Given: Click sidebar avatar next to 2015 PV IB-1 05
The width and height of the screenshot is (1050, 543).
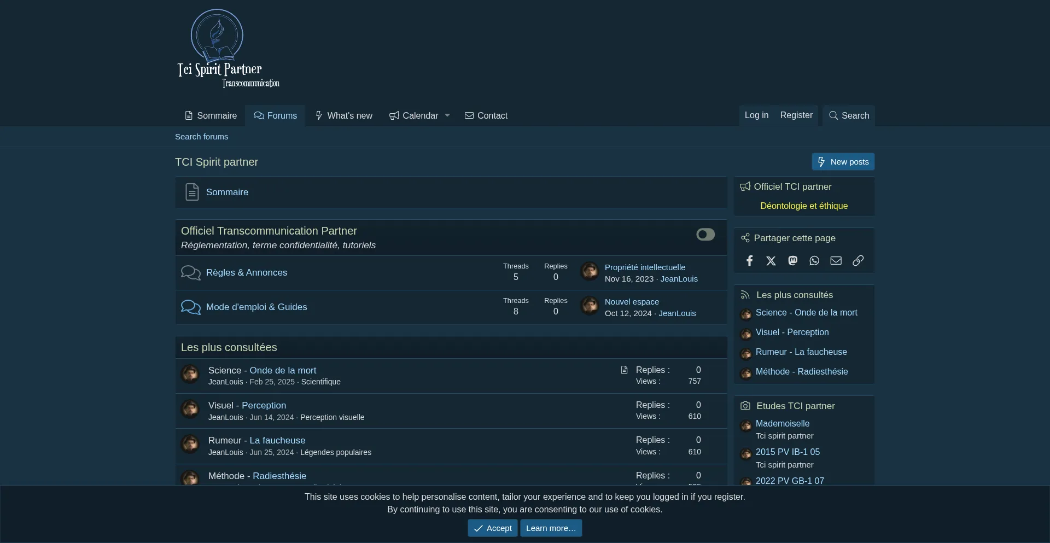Looking at the screenshot, I should pos(746,454).
